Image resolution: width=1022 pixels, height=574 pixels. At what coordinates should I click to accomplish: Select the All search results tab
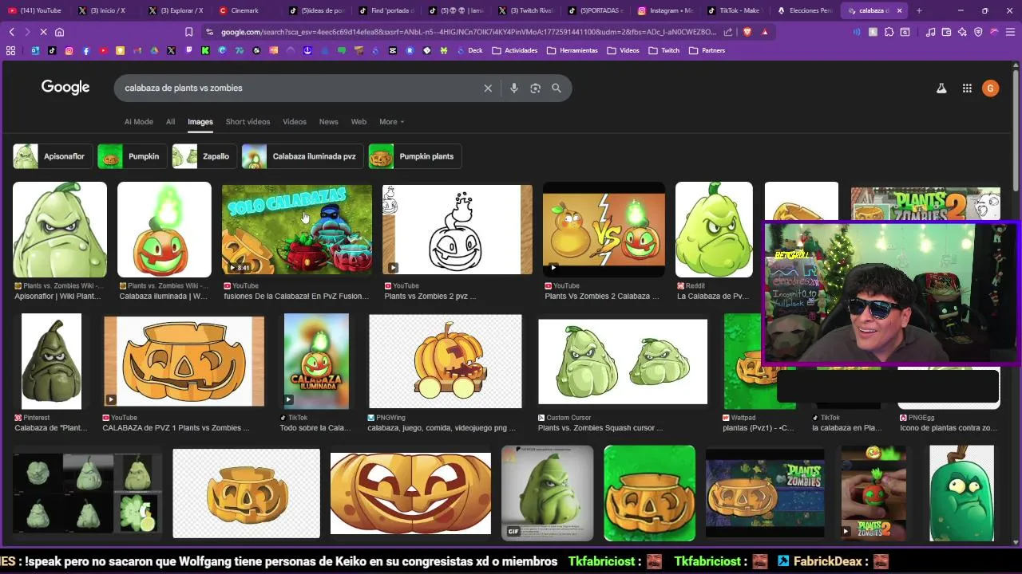click(x=170, y=122)
